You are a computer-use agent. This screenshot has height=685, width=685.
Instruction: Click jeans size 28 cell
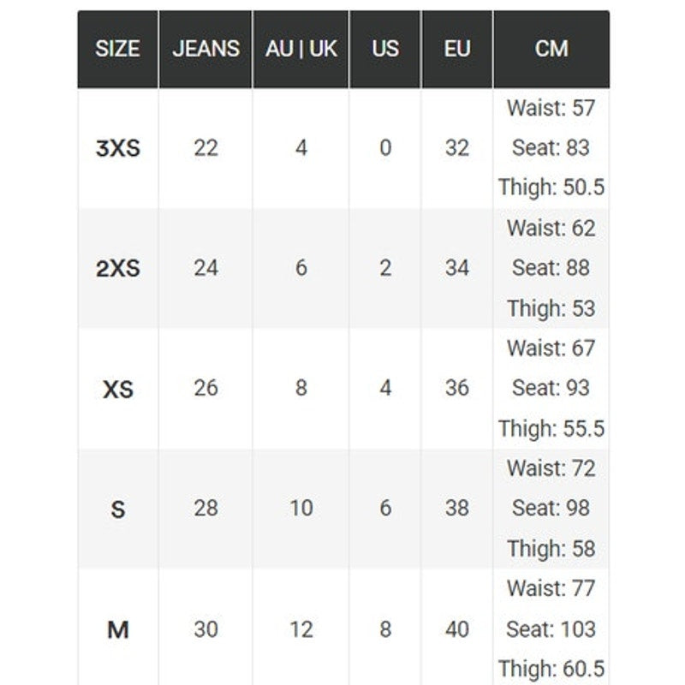point(205,508)
